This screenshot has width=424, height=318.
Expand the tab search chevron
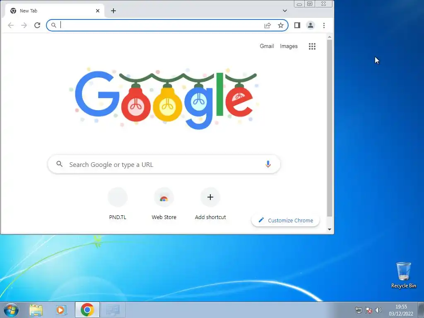tap(285, 11)
